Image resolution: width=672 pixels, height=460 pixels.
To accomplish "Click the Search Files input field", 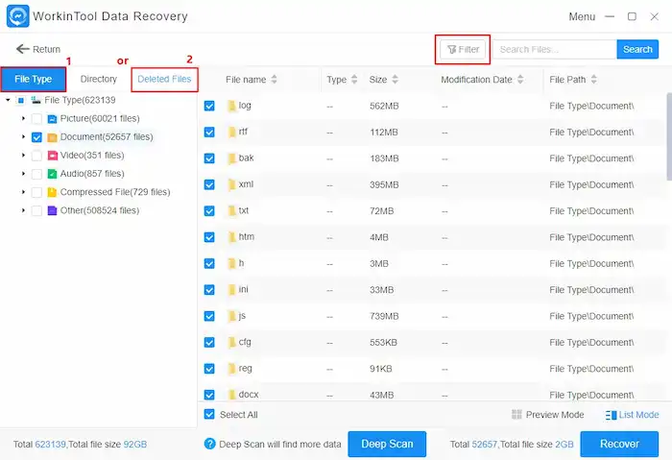I will coord(554,49).
